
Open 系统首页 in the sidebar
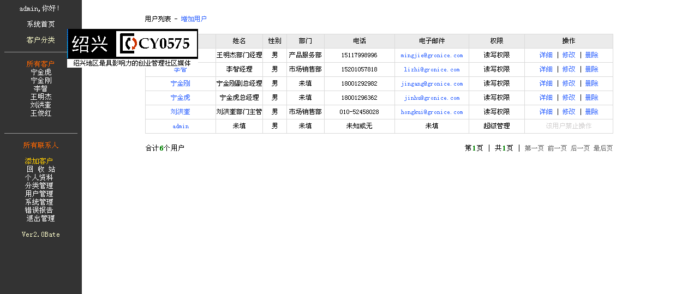pyautogui.click(x=41, y=25)
